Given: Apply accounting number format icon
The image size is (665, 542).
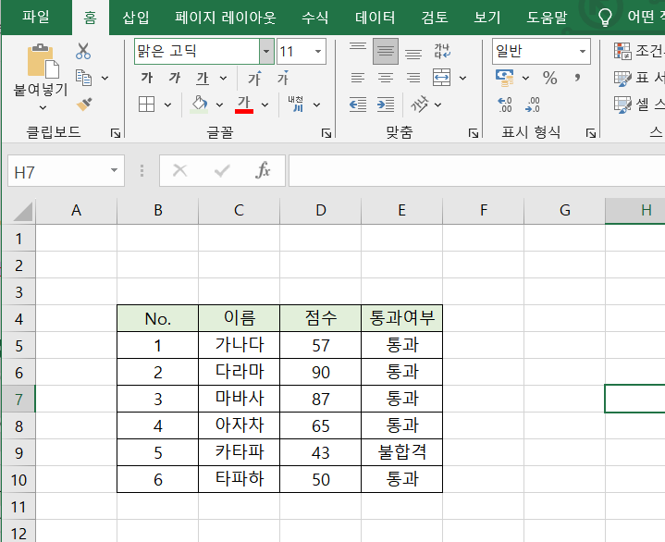Looking at the screenshot, I should click(x=505, y=78).
